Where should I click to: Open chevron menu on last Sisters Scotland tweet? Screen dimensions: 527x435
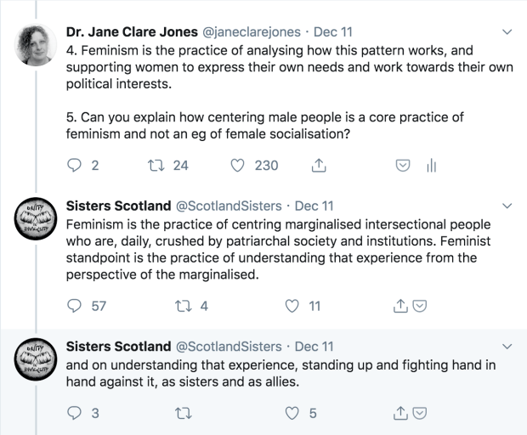[x=507, y=347]
